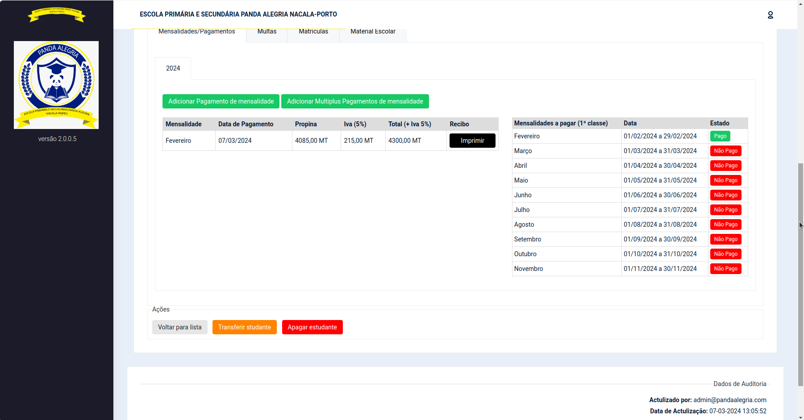
Task: Select the Não Pago status for Julho
Action: (725, 210)
